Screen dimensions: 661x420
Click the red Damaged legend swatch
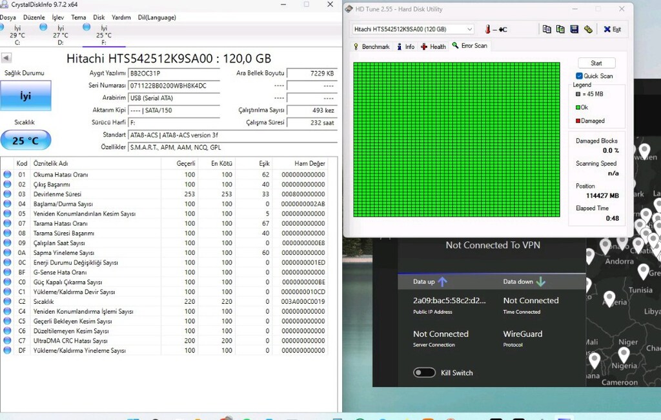point(578,121)
